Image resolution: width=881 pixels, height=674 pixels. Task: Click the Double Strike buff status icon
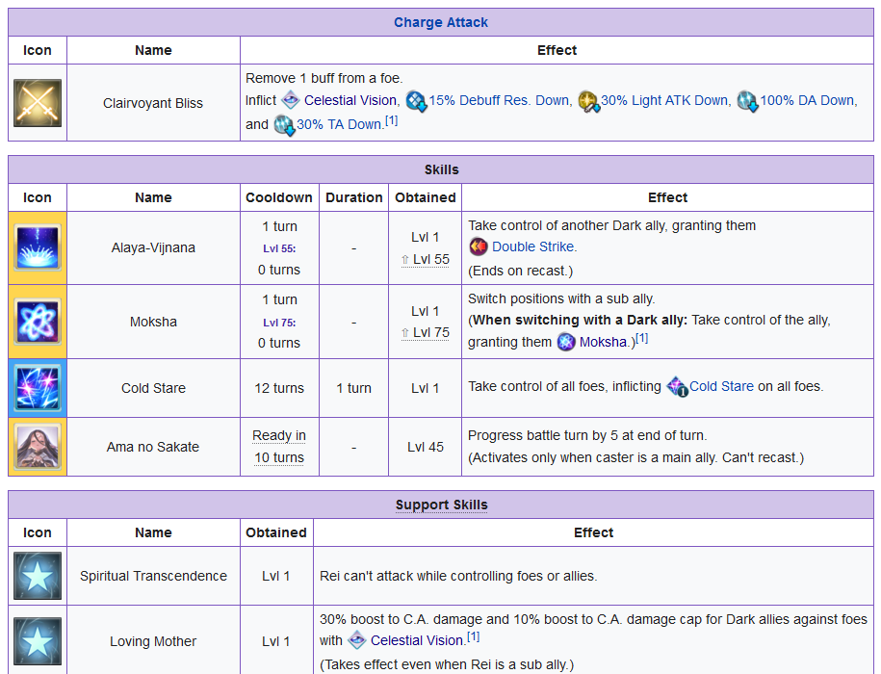(x=479, y=246)
